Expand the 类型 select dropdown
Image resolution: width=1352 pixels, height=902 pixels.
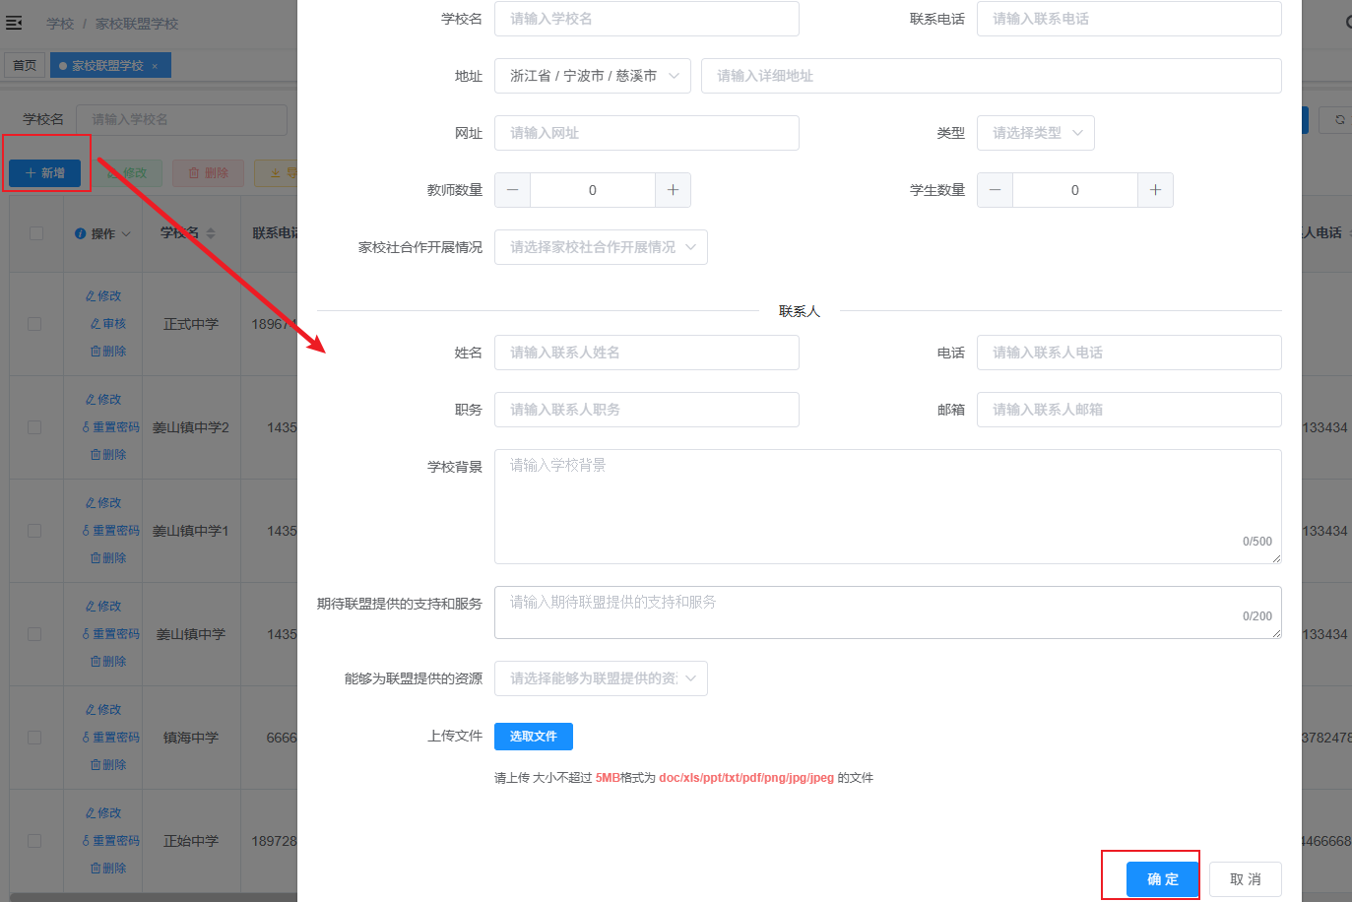(1035, 133)
